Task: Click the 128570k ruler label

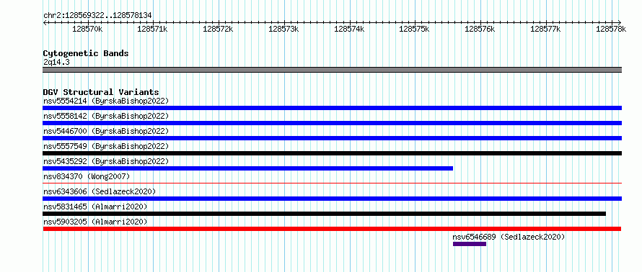Action: [87, 29]
